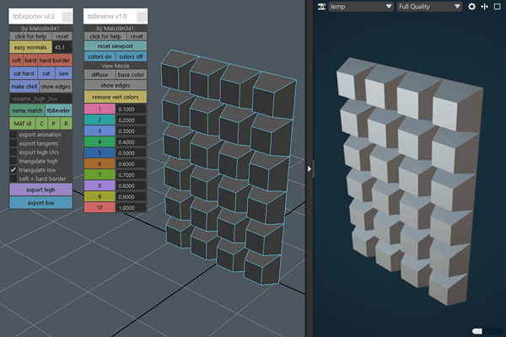
Task: Uncheck the triangulate low checkbox
Action: click(13, 169)
